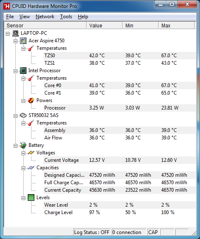Select the Air Flow row
200x239 pixels.
point(120,138)
